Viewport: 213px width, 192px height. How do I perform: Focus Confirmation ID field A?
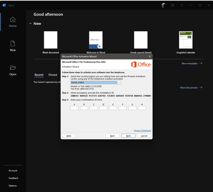coord(75,108)
